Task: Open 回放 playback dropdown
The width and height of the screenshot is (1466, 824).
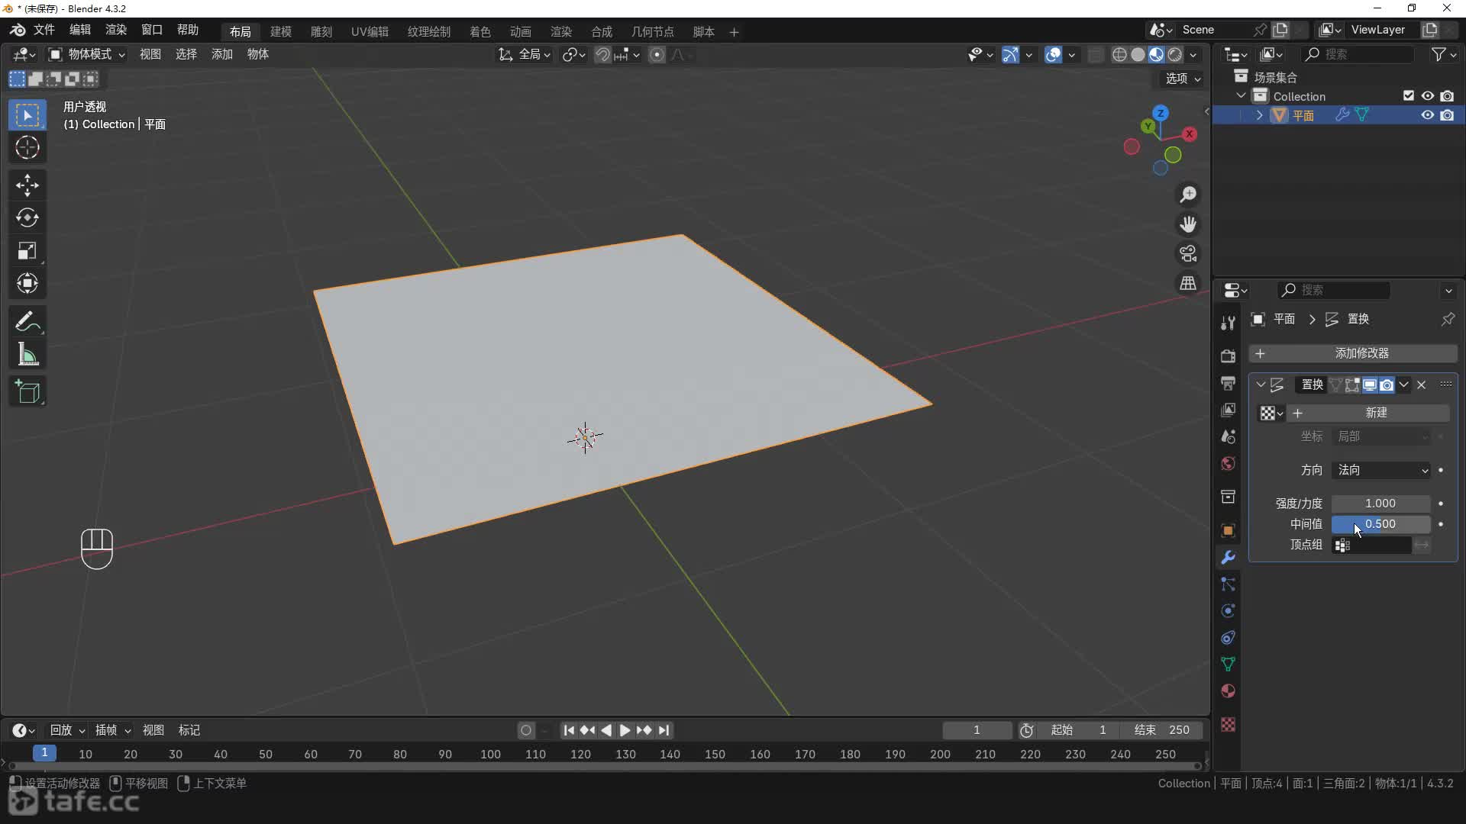Action: [x=67, y=730]
